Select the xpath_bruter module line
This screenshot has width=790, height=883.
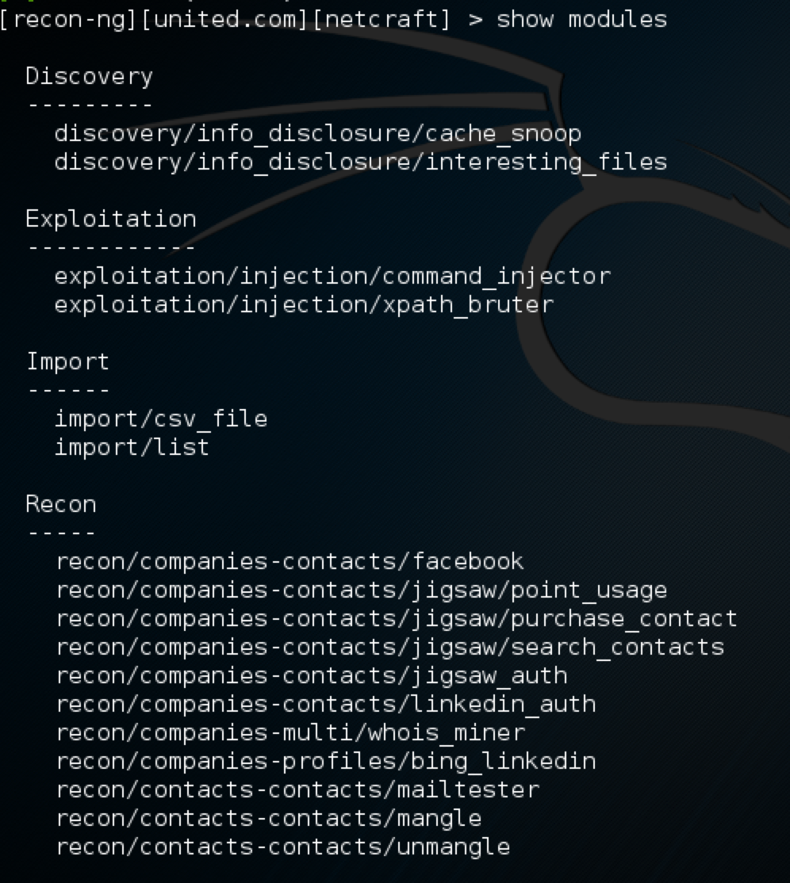pos(304,304)
